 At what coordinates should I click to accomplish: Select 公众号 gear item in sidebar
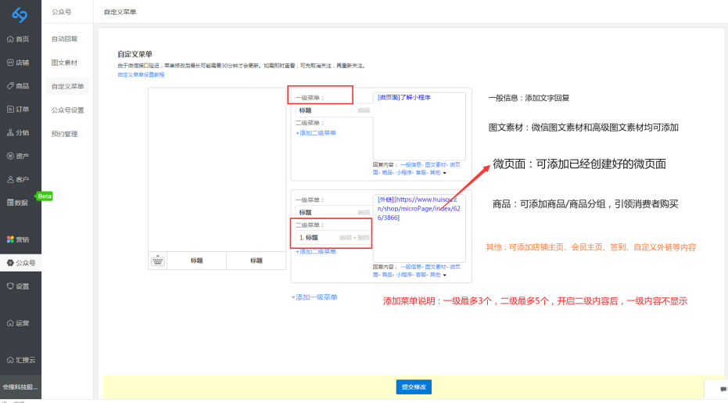pyautogui.click(x=21, y=263)
